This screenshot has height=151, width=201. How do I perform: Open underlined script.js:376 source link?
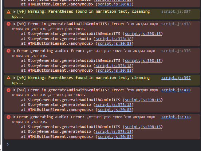pyautogui.click(x=176, y=117)
